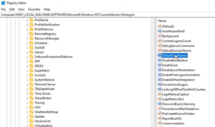Select the SRUM key in tree
The width and height of the screenshot is (215, 127).
click(x=39, y=66)
